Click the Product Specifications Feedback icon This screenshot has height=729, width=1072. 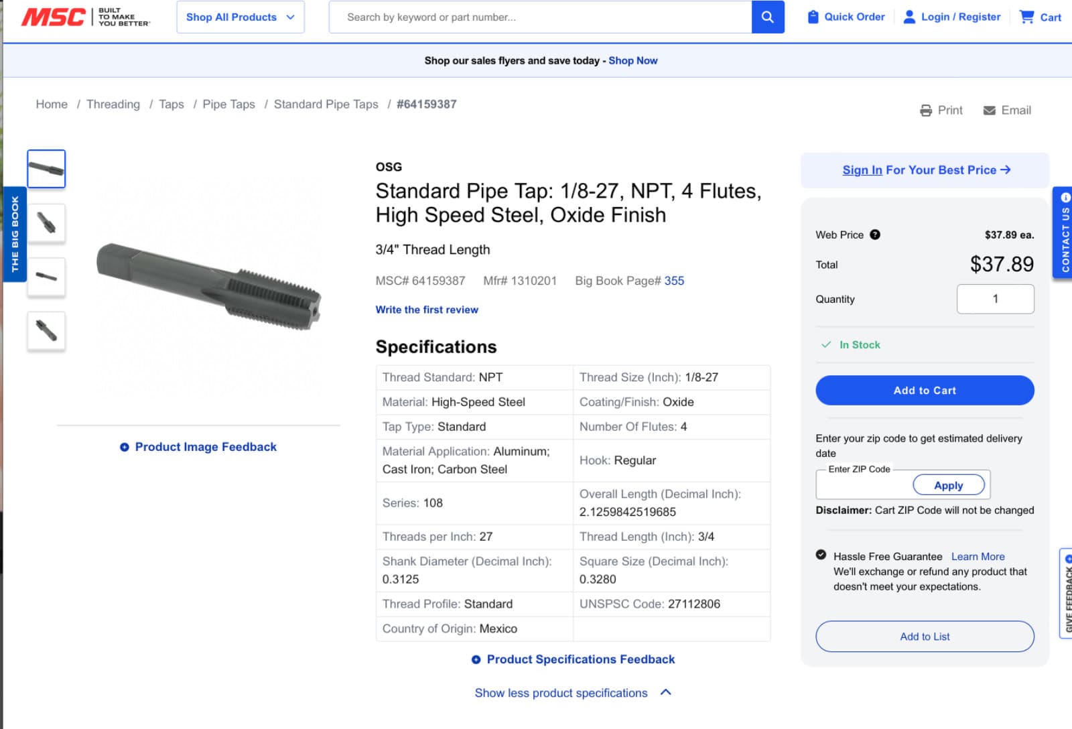[476, 659]
